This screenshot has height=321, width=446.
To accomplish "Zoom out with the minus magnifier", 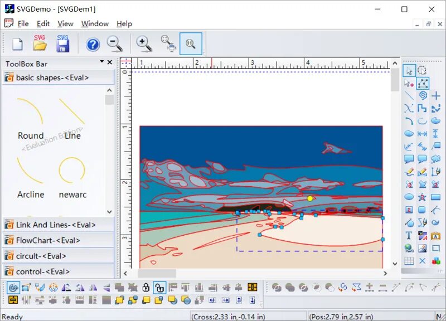I will (115, 44).
